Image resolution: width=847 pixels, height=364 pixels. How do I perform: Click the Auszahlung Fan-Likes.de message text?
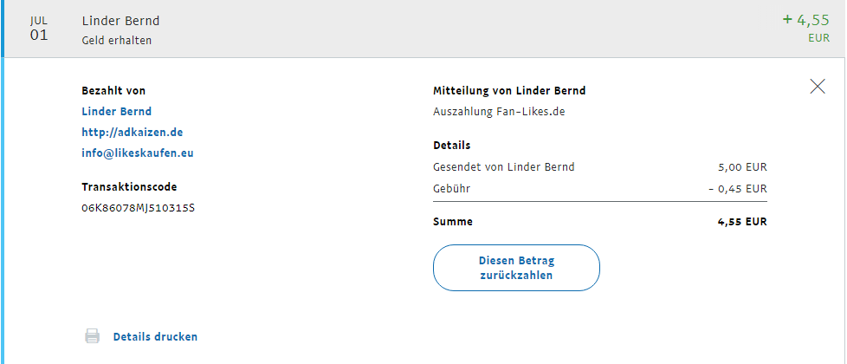pyautogui.click(x=499, y=112)
